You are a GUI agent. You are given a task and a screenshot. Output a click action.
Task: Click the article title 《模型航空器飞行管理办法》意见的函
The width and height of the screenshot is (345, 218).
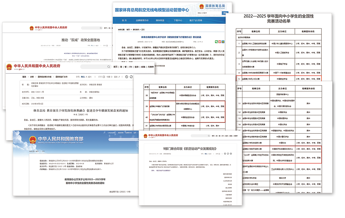click(171, 37)
